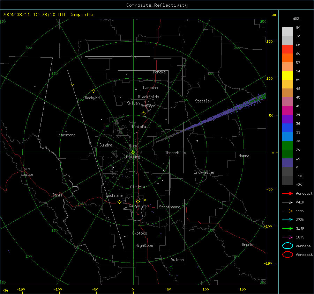Viewport: 314px width, 294px height.
Task: Click the Limestone label
Action: pyautogui.click(x=66, y=135)
